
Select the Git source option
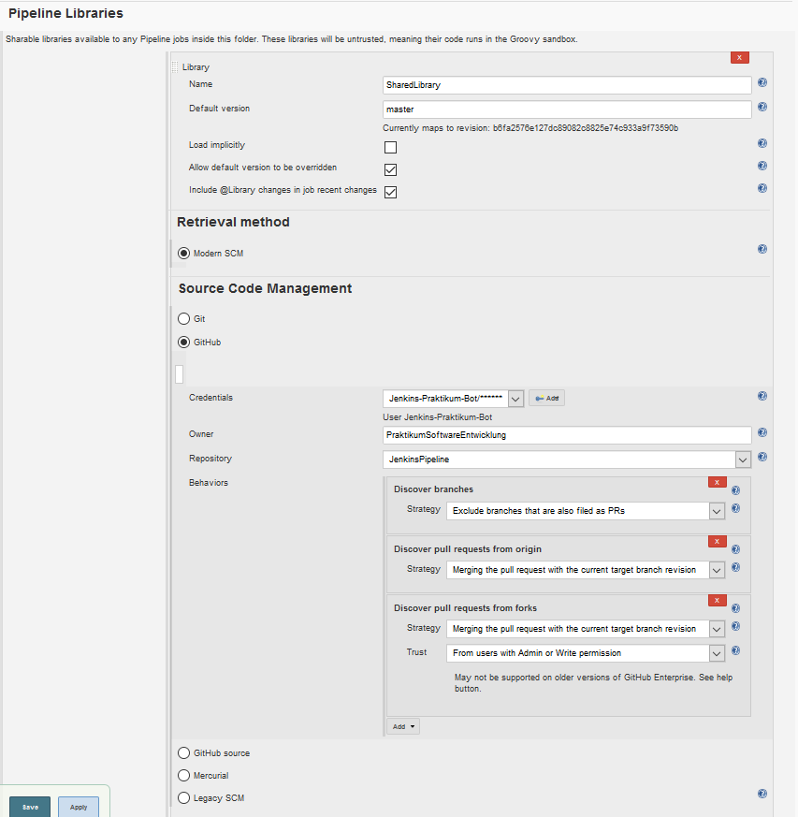pyautogui.click(x=183, y=318)
